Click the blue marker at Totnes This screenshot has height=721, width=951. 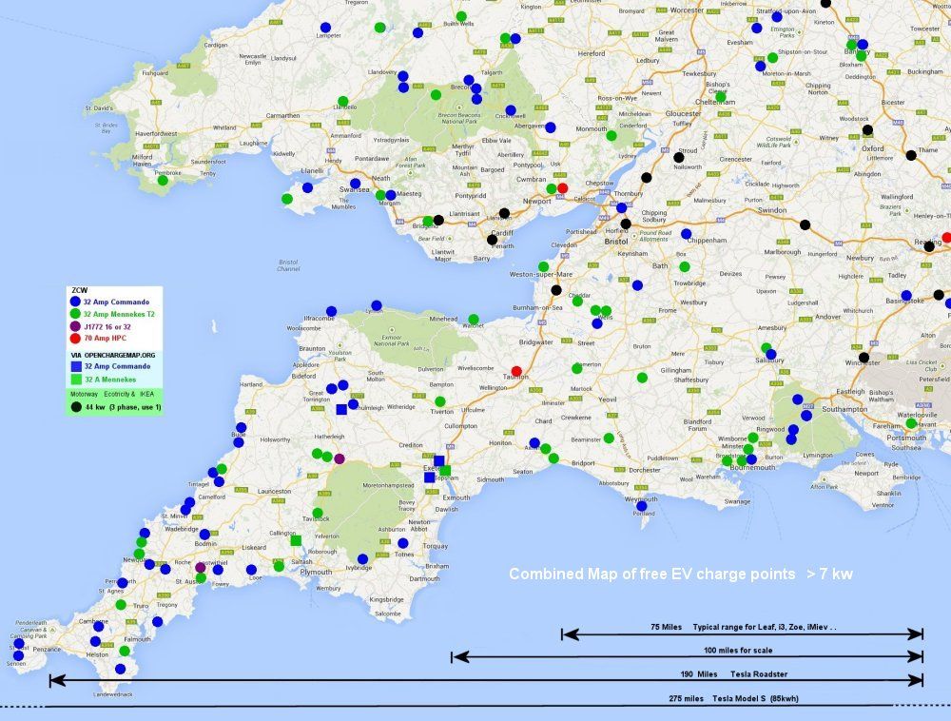402,543
